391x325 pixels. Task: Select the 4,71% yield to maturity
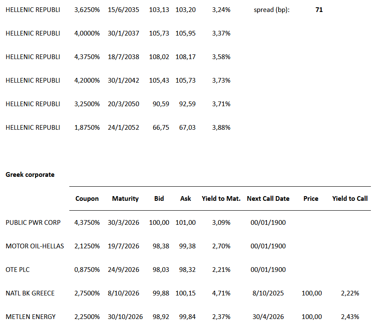tap(221, 293)
